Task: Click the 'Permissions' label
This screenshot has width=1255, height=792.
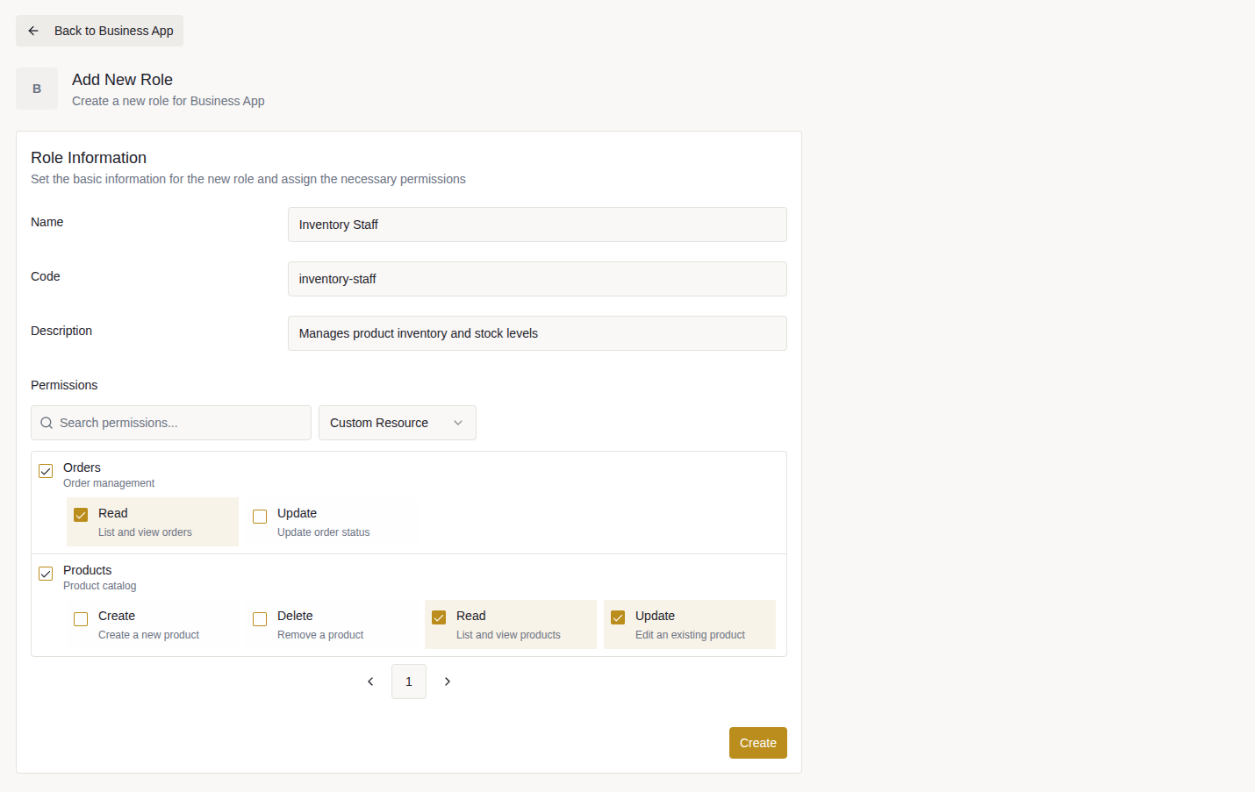Action: tap(64, 385)
